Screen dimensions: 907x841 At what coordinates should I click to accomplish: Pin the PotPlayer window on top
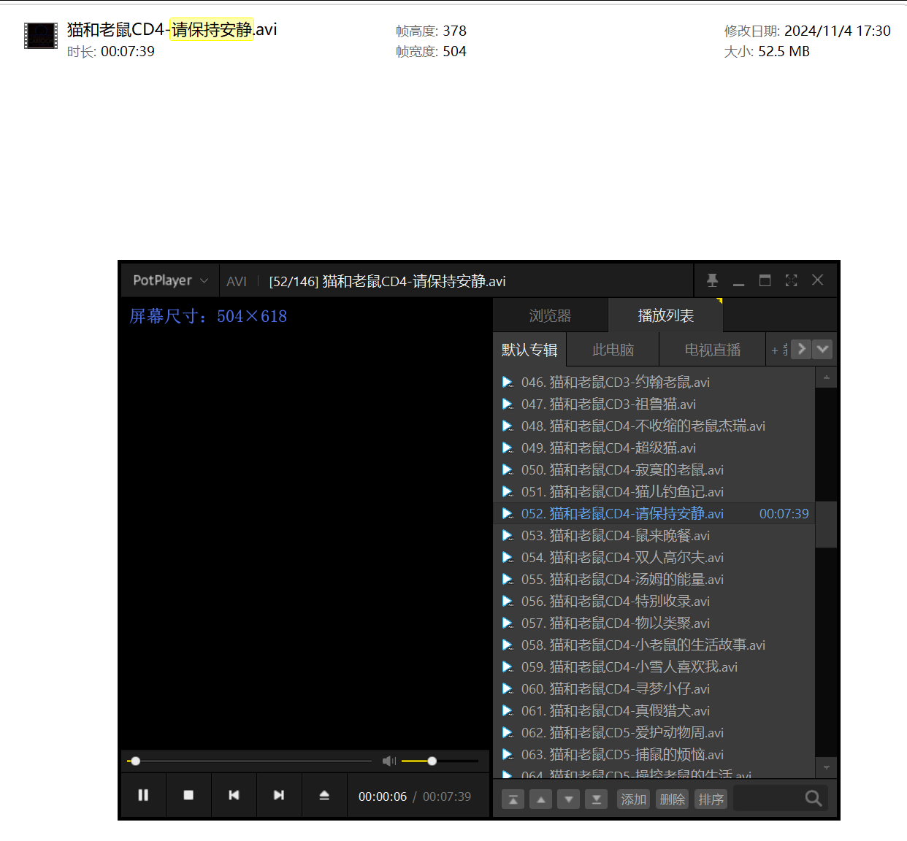point(712,280)
